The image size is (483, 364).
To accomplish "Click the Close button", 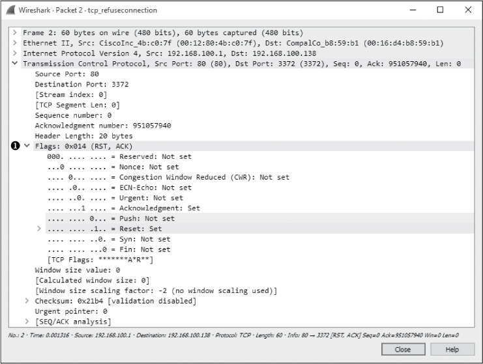I will pos(403,349).
